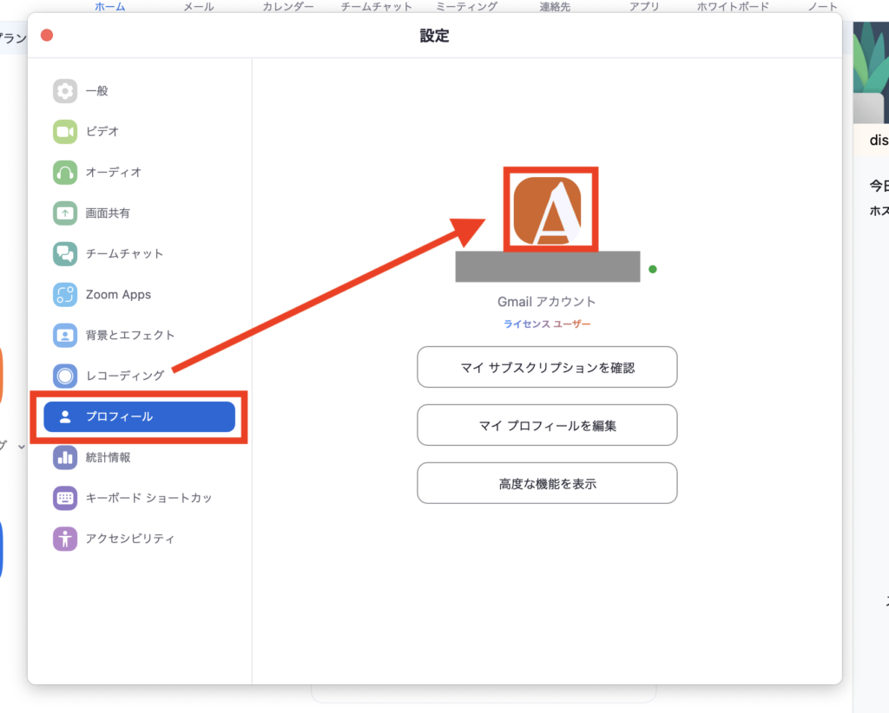This screenshot has width=889, height=713.
Task: Click the Recording (レコーディング) icon
Action: pos(65,376)
